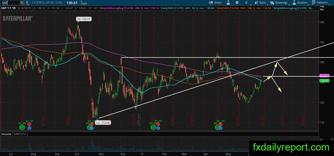The width and height of the screenshot is (334, 156).
Task: Open the Drawings dropdown menu
Action: point(279,3)
